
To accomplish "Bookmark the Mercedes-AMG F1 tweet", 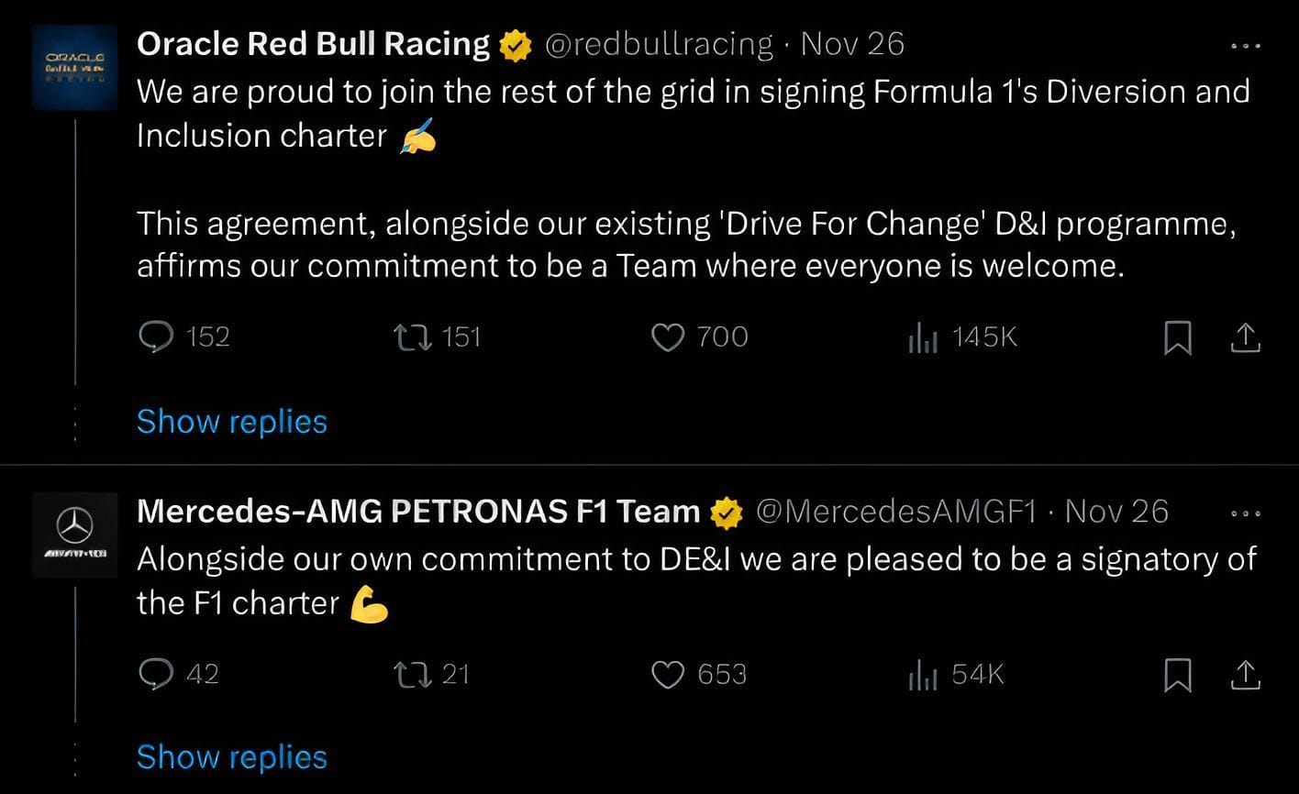I will pos(1177,675).
